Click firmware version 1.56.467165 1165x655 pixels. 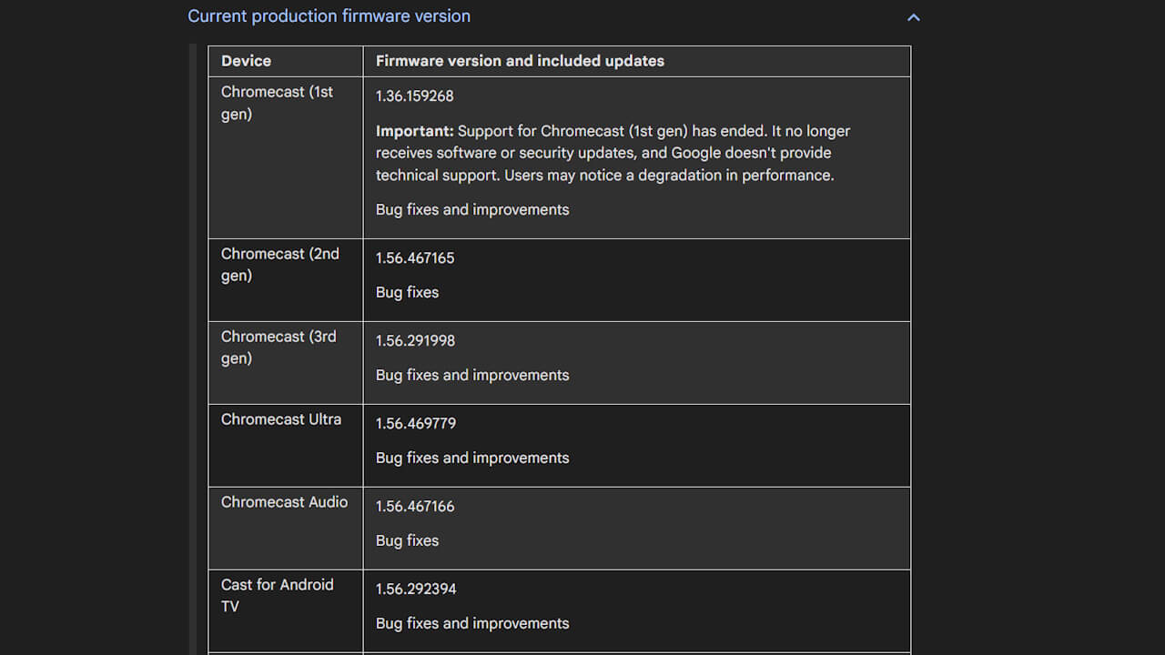click(x=415, y=257)
